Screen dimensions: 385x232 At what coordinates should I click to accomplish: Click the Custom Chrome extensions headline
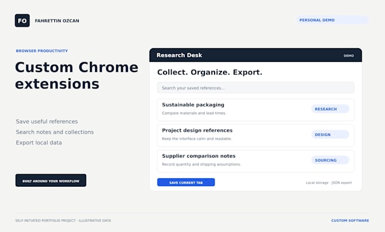[76, 75]
